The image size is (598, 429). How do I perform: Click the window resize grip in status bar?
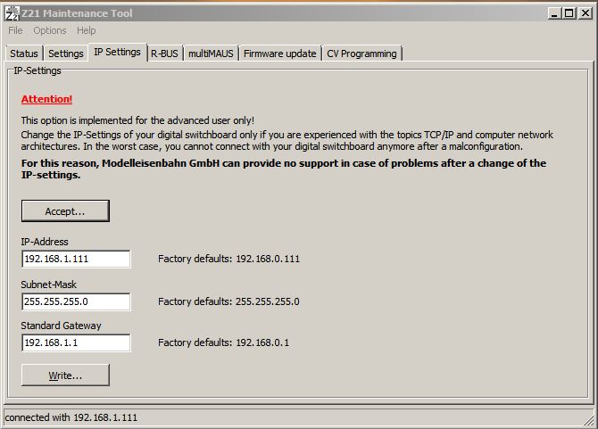tap(589, 420)
